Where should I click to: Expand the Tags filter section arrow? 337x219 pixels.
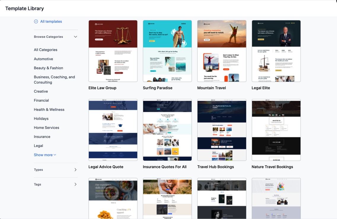76,184
